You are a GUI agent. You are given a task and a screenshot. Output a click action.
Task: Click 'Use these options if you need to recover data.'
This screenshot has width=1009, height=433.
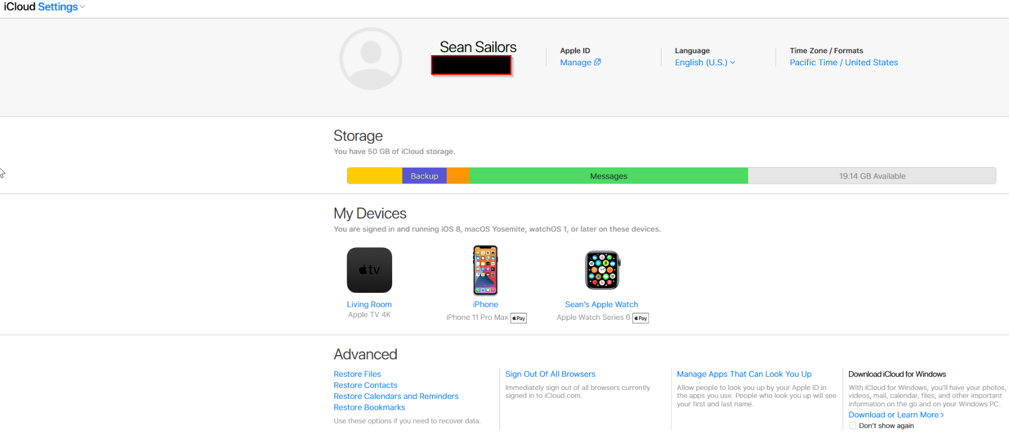pyautogui.click(x=407, y=421)
